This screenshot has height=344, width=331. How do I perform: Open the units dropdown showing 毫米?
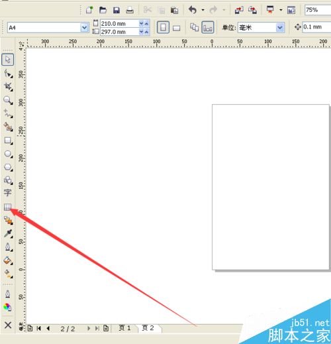coord(280,28)
